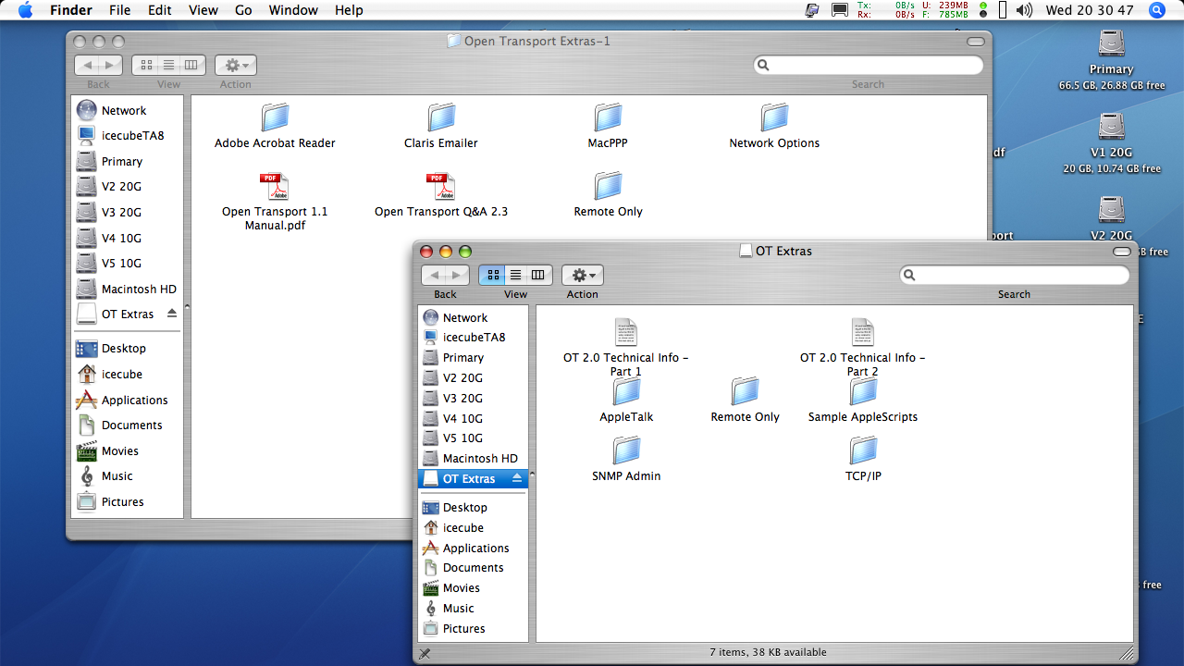Select V4 10G in Open Transport Extras-1 sidebar
The height and width of the screenshot is (666, 1184).
(x=128, y=238)
